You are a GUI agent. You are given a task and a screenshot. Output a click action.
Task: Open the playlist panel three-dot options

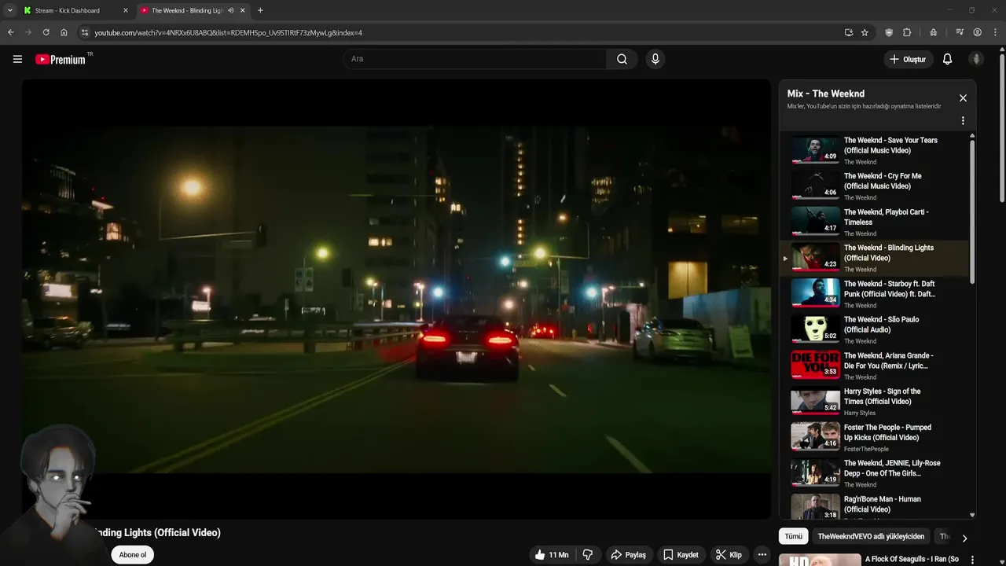point(963,121)
